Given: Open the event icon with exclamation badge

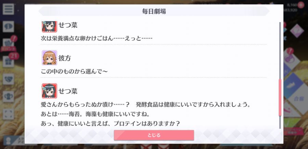Looking at the screenshot, I should click(x=8, y=44).
